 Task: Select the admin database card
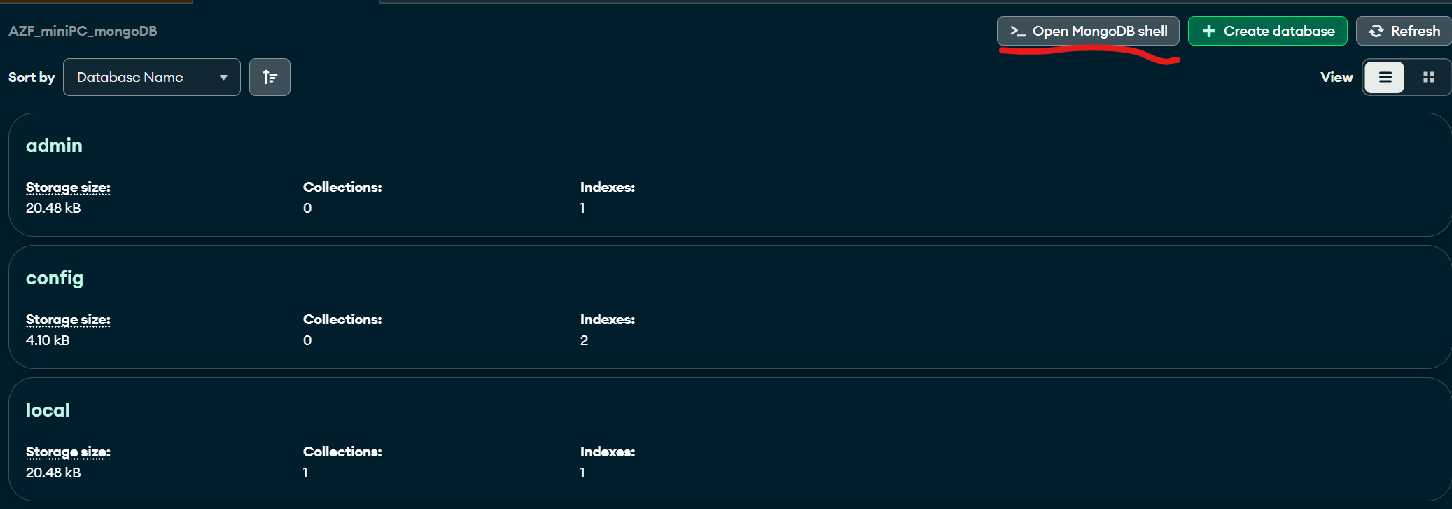pos(730,175)
